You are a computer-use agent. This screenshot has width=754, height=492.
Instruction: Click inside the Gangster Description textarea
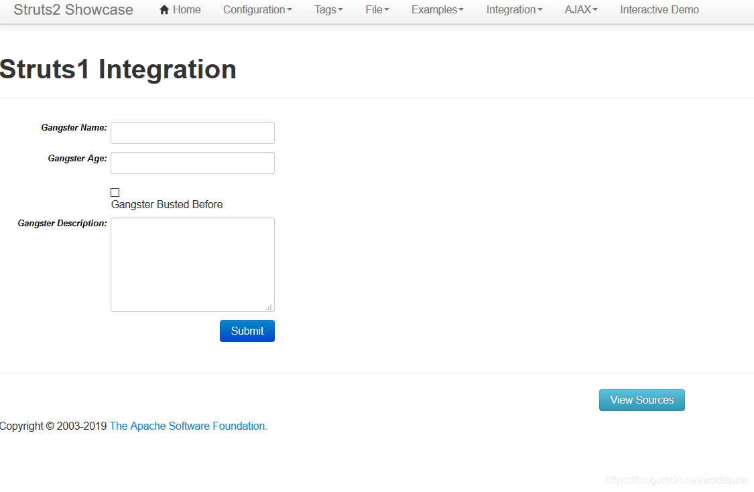tap(192, 264)
